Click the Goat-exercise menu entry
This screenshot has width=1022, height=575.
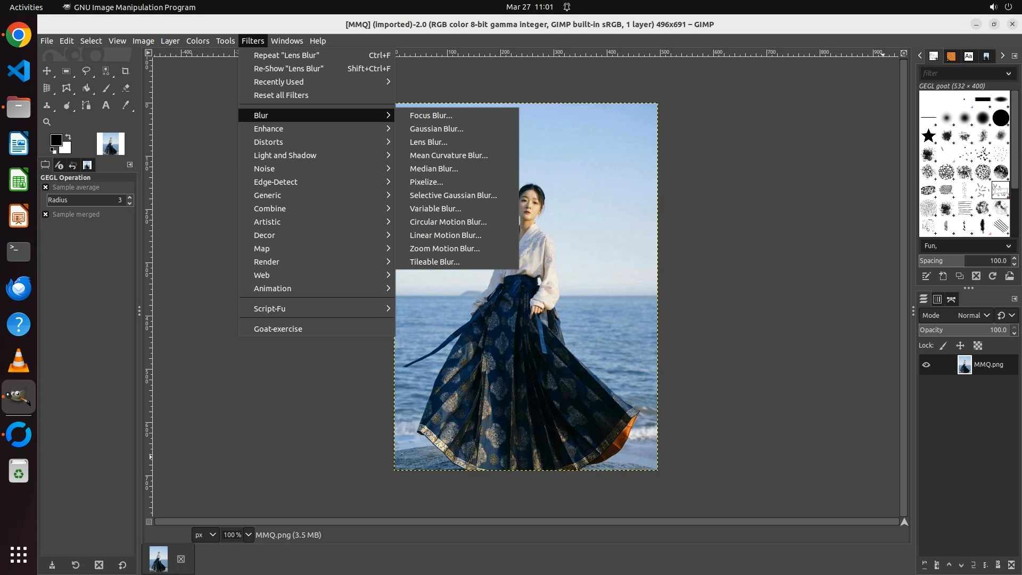278,329
